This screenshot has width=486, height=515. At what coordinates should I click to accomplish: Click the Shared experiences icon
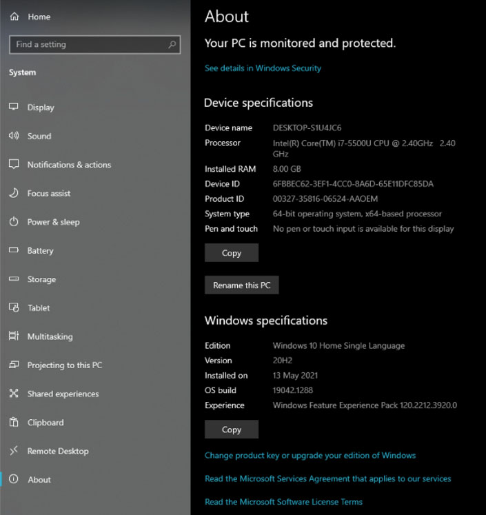click(14, 393)
